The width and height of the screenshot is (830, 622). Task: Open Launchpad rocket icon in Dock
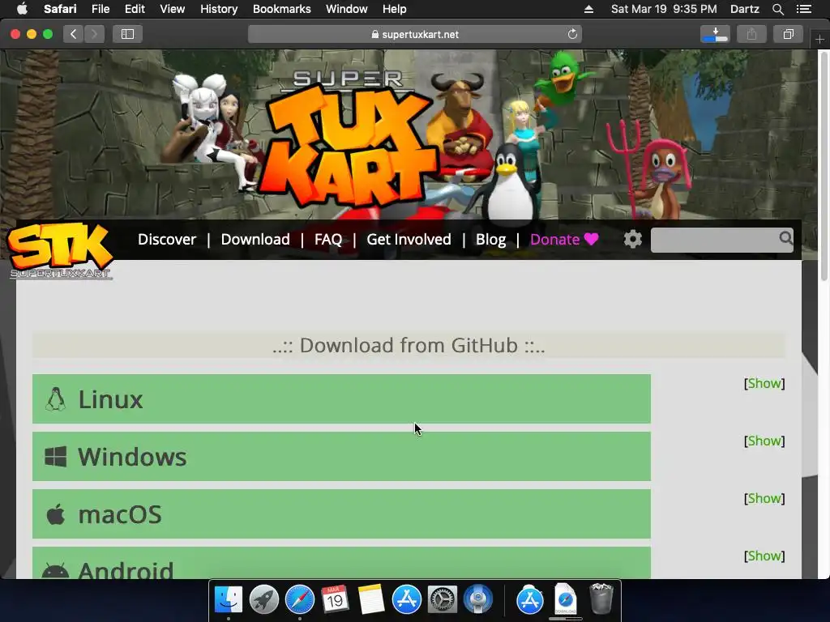pyautogui.click(x=264, y=599)
